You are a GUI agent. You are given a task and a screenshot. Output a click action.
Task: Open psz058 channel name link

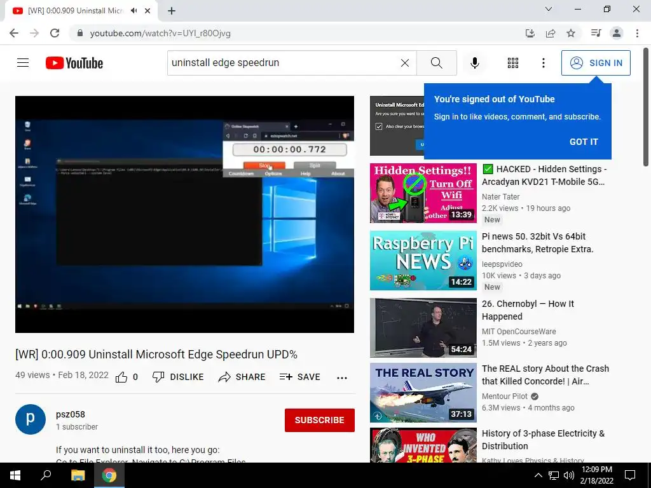click(x=71, y=414)
